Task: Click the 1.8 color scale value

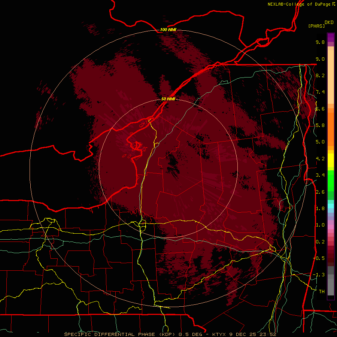Action: coord(320,209)
